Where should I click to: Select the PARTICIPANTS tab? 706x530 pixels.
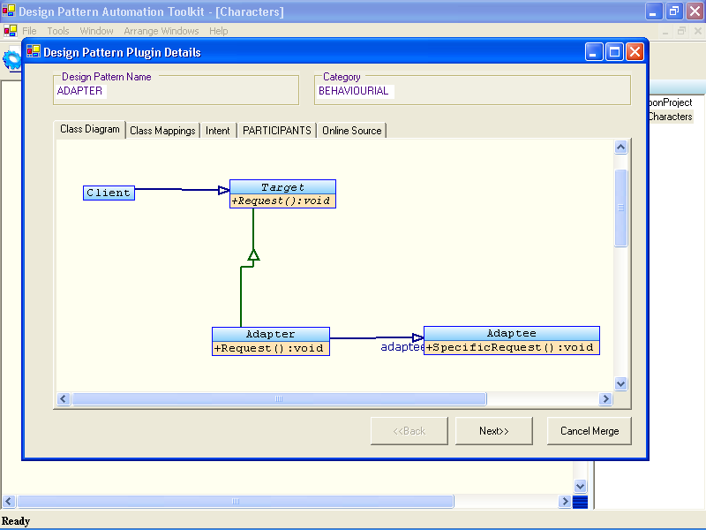coord(277,131)
